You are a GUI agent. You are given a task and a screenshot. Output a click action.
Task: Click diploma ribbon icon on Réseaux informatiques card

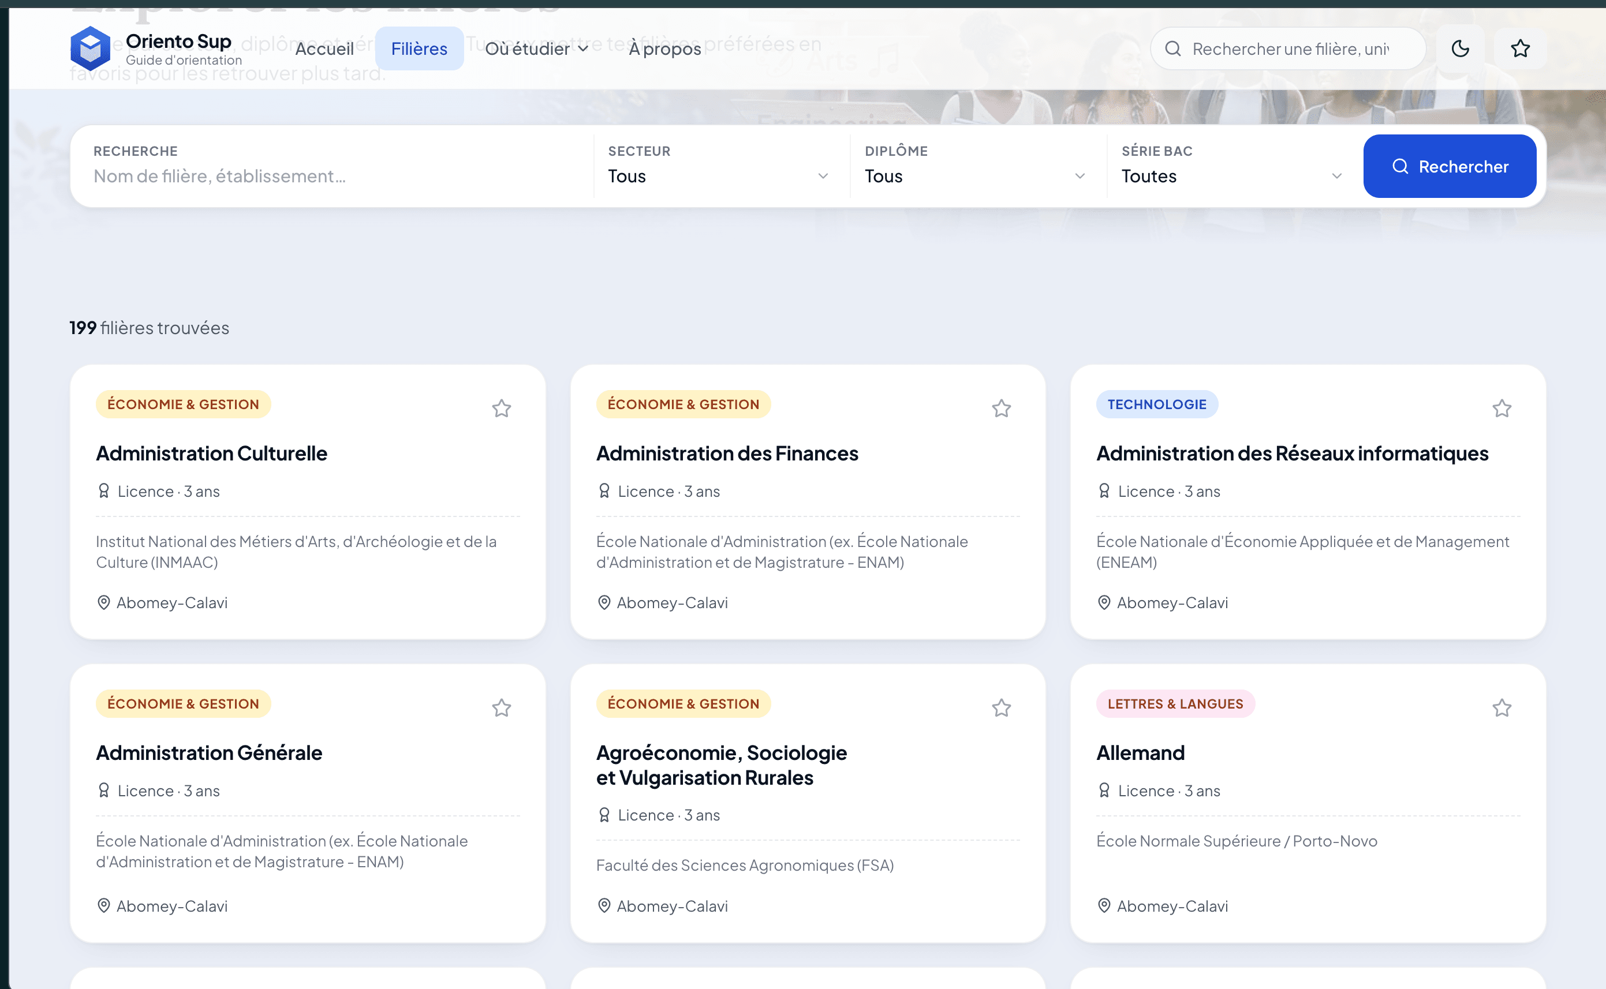tap(1104, 490)
